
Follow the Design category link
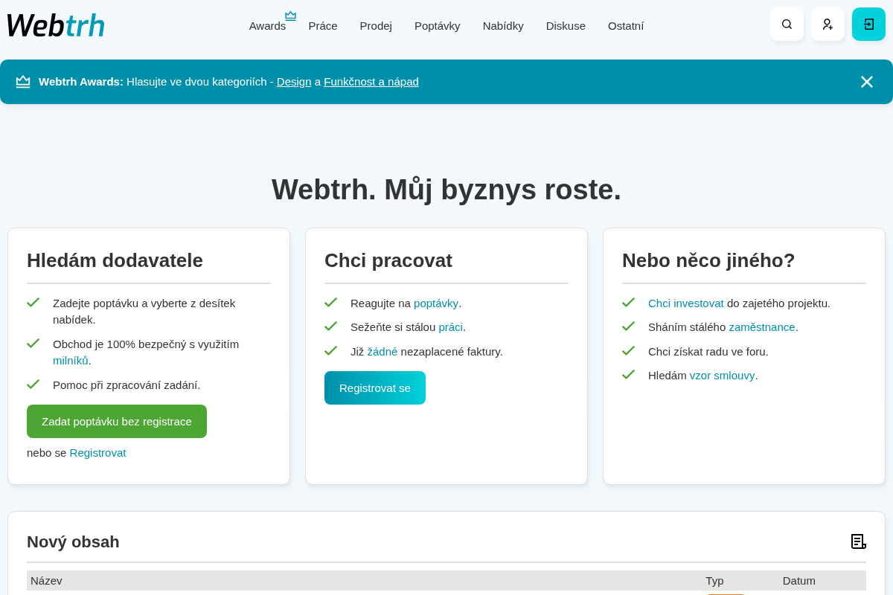pyautogui.click(x=294, y=82)
